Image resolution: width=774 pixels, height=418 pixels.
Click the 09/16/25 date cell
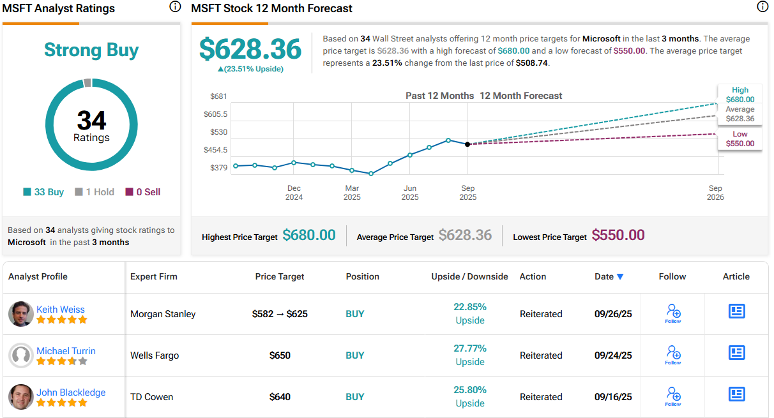613,397
